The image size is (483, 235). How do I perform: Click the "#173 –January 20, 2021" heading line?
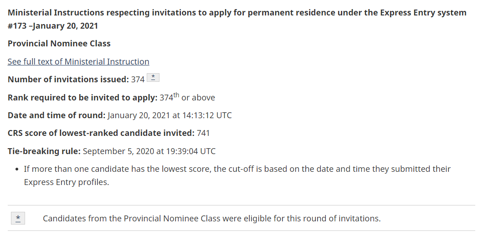pyautogui.click(x=53, y=26)
